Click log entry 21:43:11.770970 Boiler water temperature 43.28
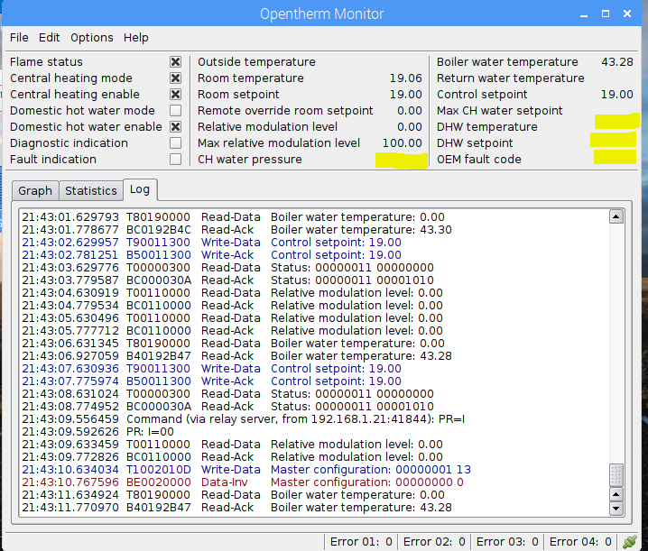This screenshot has width=648, height=551. pos(236,507)
